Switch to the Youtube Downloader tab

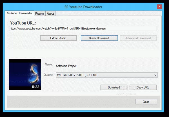pyautogui.click(x=19, y=13)
